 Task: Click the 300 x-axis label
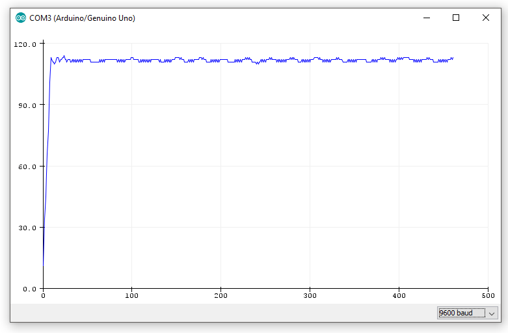[x=310, y=295]
